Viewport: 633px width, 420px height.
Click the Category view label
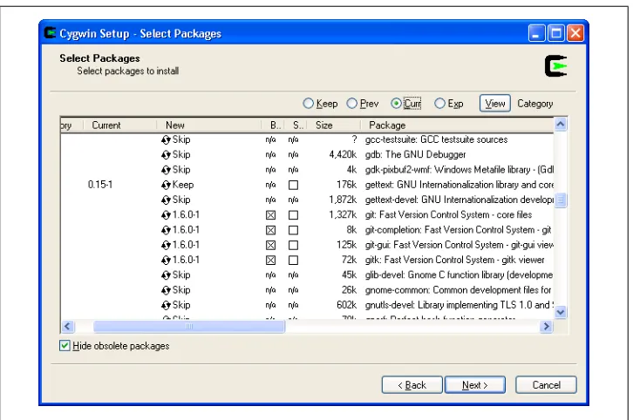(534, 104)
